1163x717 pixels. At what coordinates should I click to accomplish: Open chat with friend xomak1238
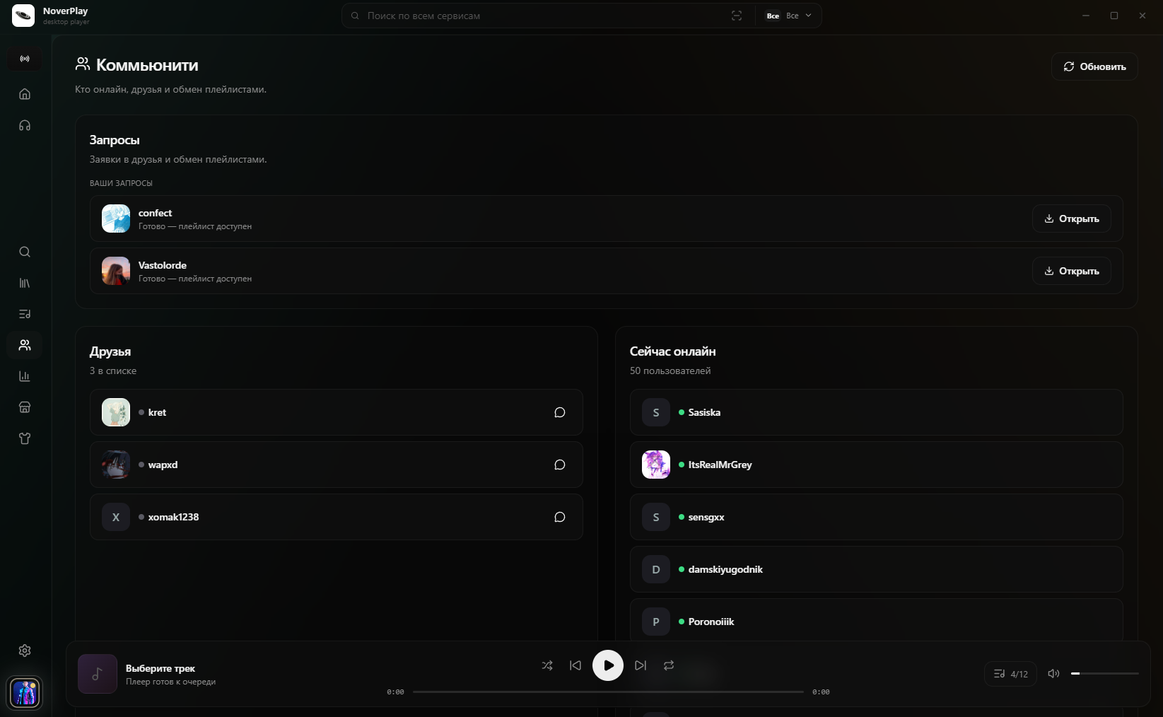tap(560, 517)
